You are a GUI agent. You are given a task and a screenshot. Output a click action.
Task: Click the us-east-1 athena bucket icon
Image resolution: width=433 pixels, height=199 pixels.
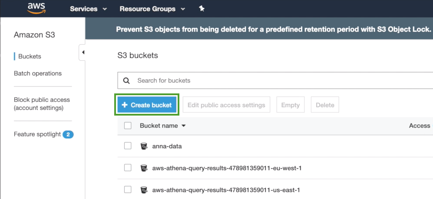144,190
